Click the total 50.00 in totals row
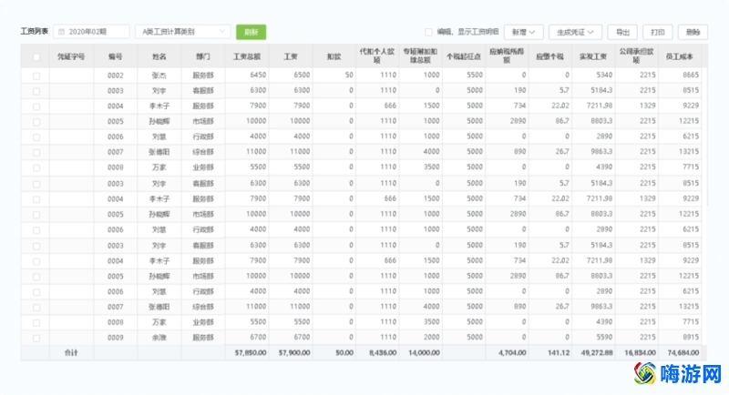Image resolution: width=729 pixels, height=395 pixels. (344, 353)
